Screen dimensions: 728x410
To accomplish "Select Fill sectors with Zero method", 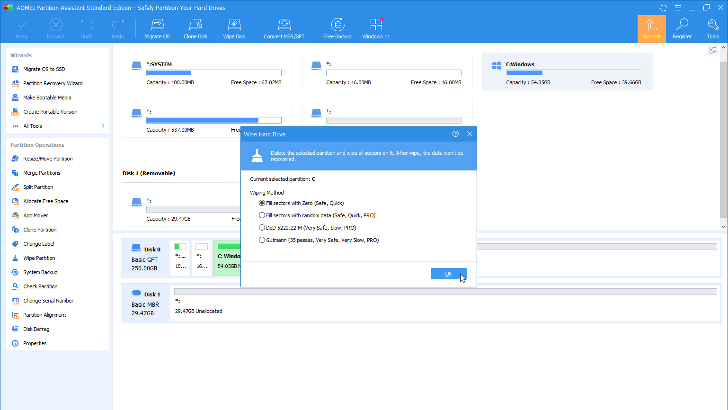I will tap(301, 203).
